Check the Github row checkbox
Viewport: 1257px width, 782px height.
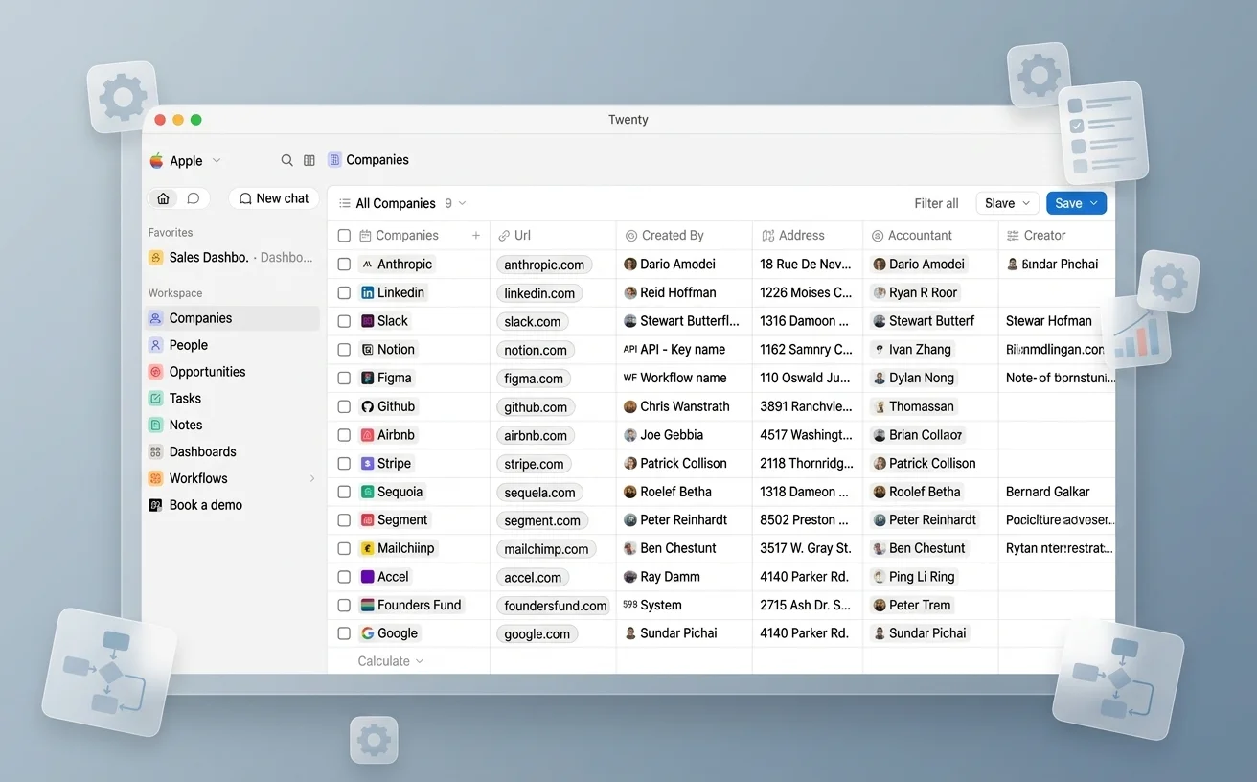point(344,406)
